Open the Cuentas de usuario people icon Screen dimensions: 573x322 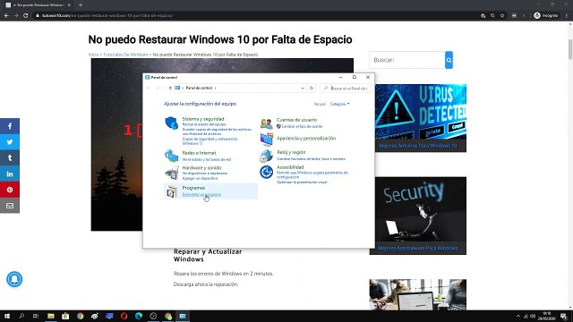pyautogui.click(x=267, y=123)
